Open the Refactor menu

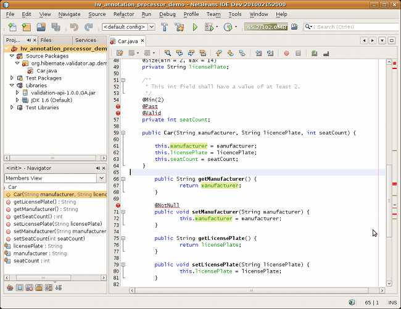pos(124,14)
